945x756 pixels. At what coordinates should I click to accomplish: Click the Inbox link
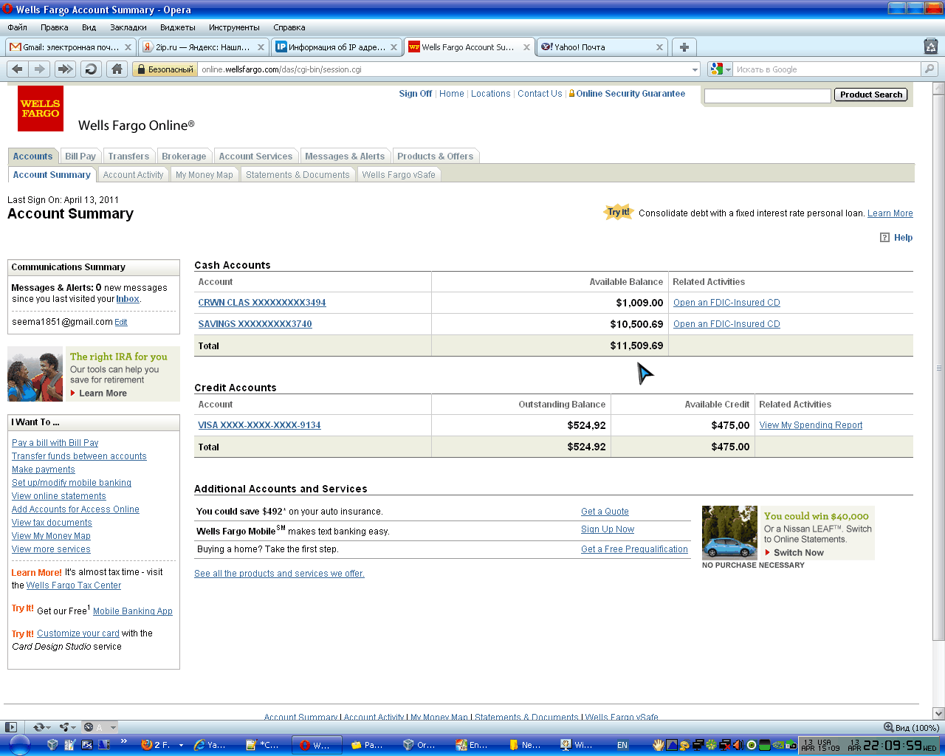tap(128, 299)
